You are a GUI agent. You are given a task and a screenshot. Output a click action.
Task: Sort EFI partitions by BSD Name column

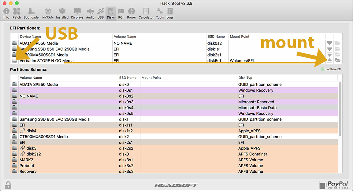click(x=217, y=36)
